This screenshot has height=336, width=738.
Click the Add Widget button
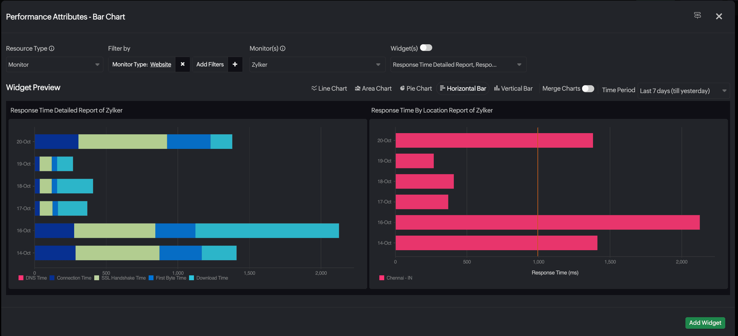tap(705, 323)
